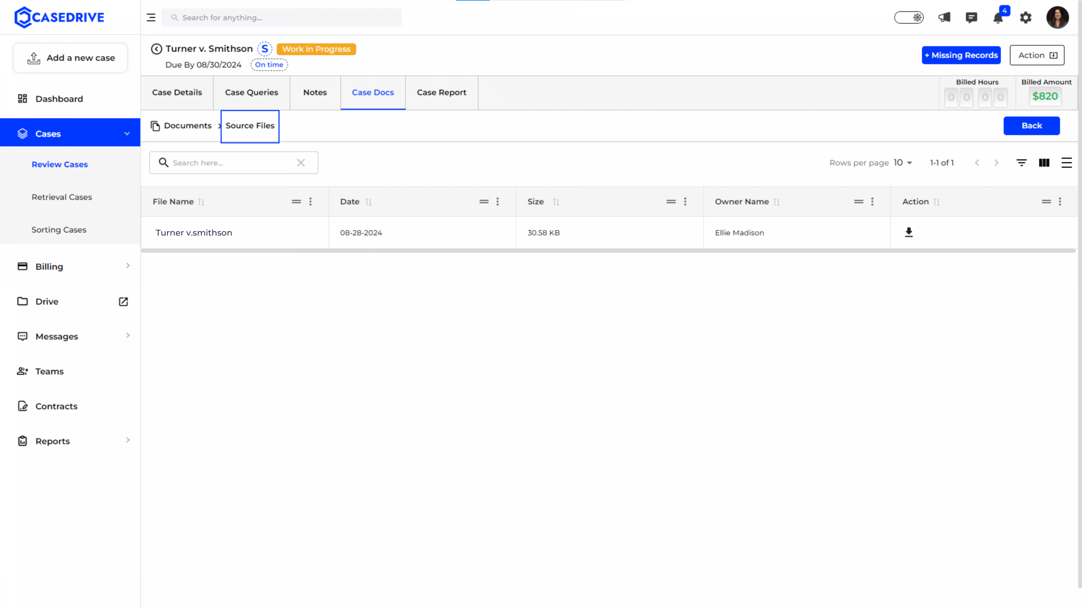Image resolution: width=1082 pixels, height=608 pixels.
Task: Open the Date column options menu
Action: click(x=498, y=202)
